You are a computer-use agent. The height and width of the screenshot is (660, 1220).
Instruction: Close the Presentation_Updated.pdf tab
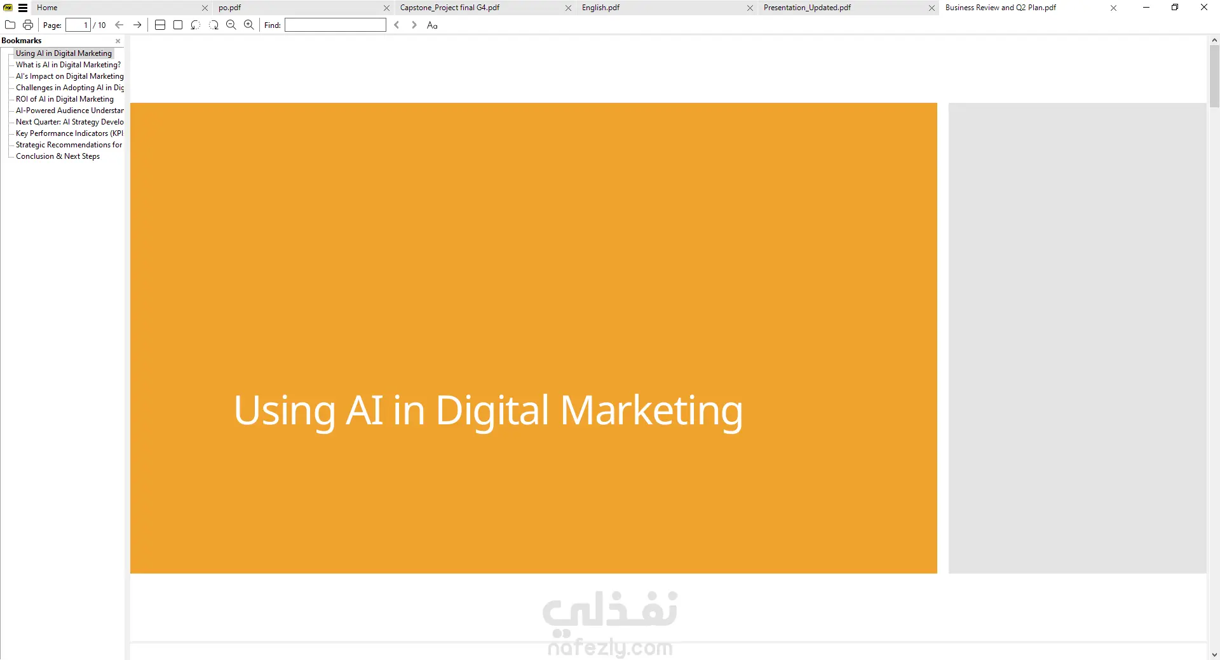[x=932, y=8]
